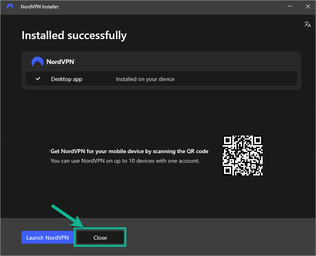Click the 'NordVPN Installer' window title
Image resolution: width=316 pixels, height=256 pixels.
40,7
